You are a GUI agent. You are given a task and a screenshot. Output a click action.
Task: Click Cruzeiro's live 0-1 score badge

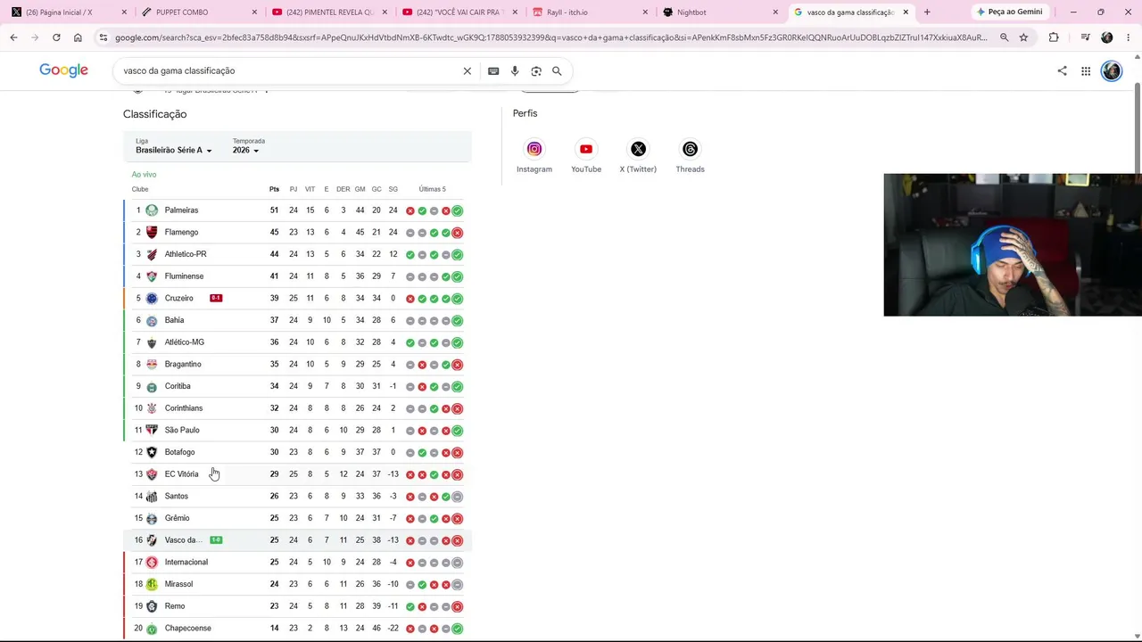point(216,298)
